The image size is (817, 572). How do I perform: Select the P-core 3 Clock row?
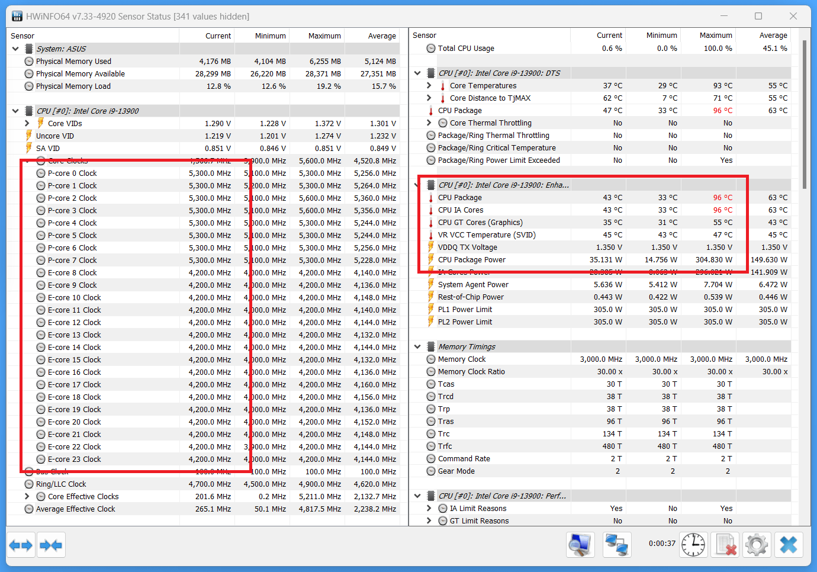click(x=203, y=211)
